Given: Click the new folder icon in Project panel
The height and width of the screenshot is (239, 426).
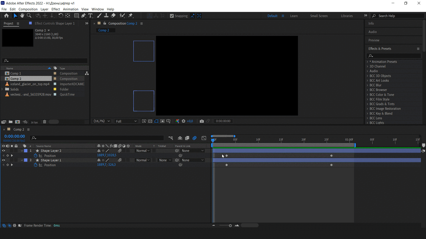Looking at the screenshot, I should click(11, 122).
